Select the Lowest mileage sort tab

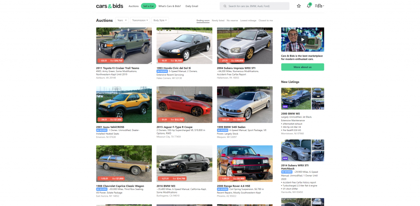point(248,20)
